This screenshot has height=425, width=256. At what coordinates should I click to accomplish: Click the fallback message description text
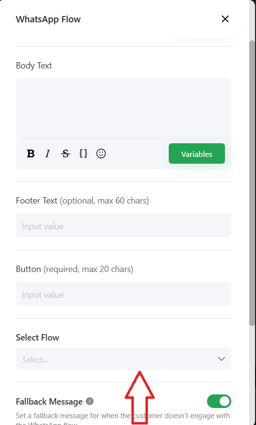pyautogui.click(x=123, y=419)
